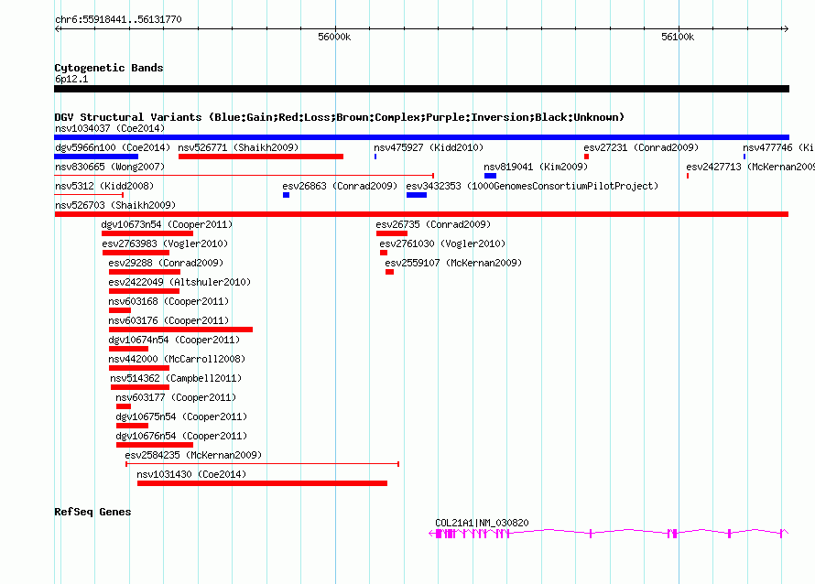Click the chr6:55918441..56131770 coordinate label
This screenshot has width=815, height=584.
pyautogui.click(x=118, y=19)
